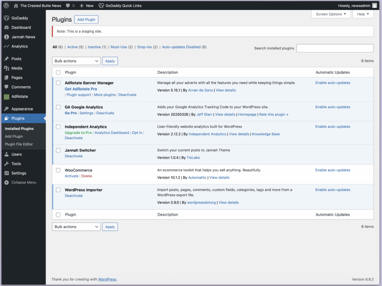Toggle the select-all checkbox in table header

click(58, 72)
